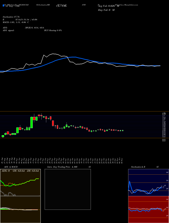Click the rotated '37.76' label in Stochastics panel
Screen dimensions: 169x223
pyautogui.click(x=165, y=186)
